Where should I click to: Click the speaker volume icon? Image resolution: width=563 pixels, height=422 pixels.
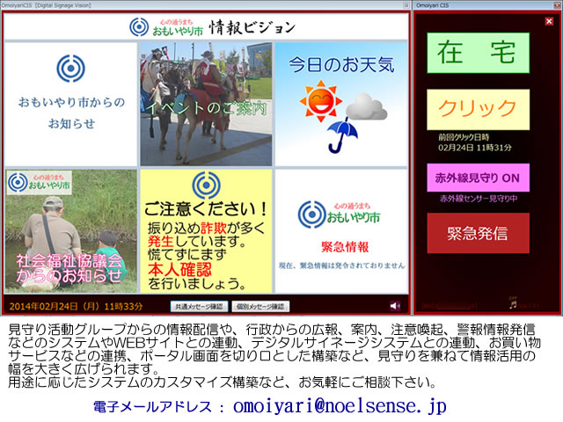pos(395,306)
